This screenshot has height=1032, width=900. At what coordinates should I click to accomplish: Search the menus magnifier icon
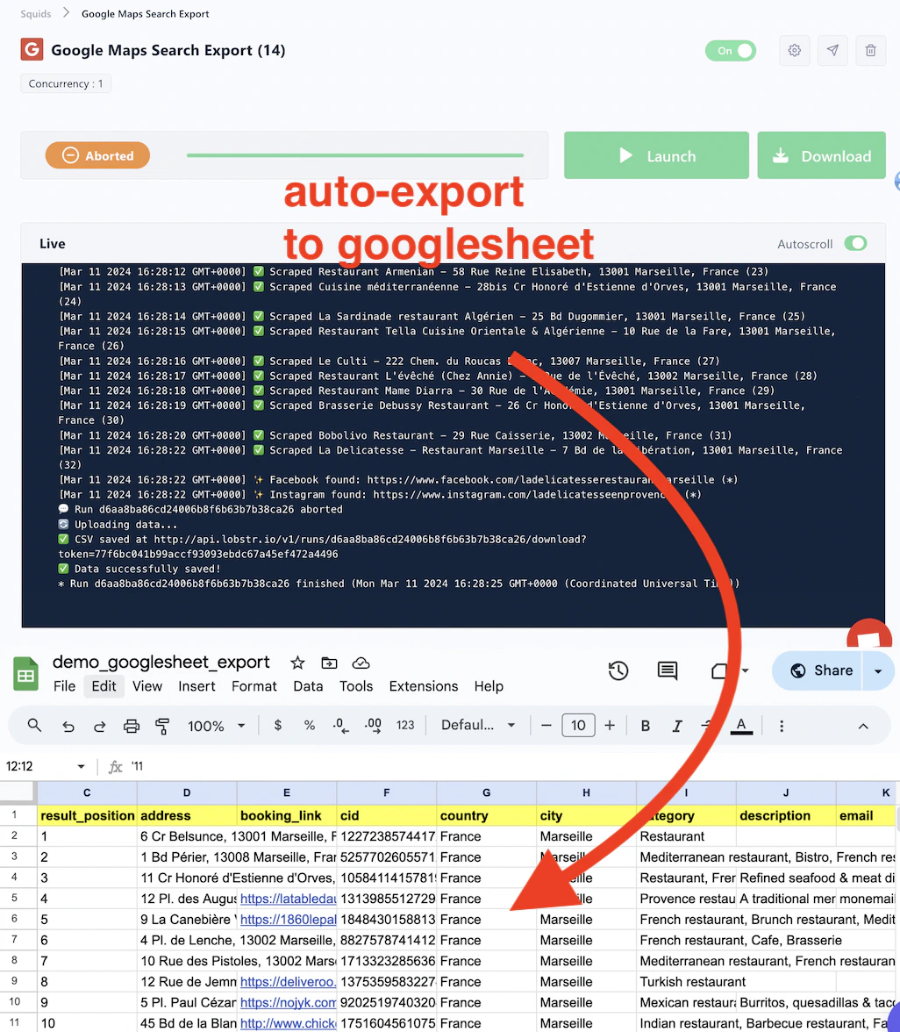34,725
